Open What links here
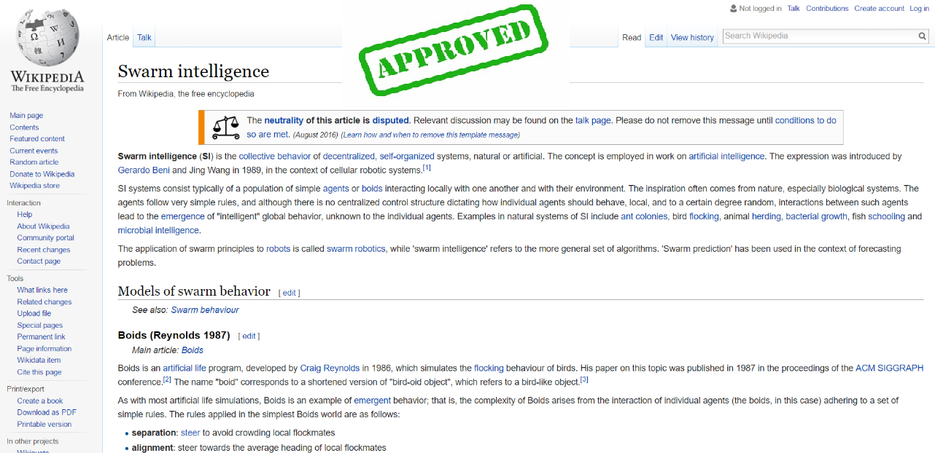 (42, 290)
